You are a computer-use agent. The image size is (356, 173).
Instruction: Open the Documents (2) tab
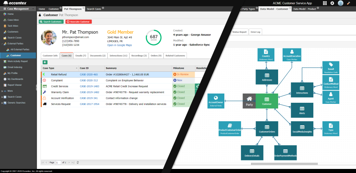tap(98, 55)
